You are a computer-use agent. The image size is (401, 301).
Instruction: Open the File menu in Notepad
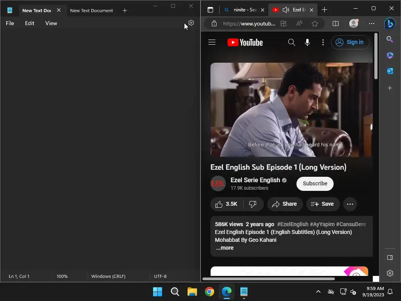(x=10, y=23)
